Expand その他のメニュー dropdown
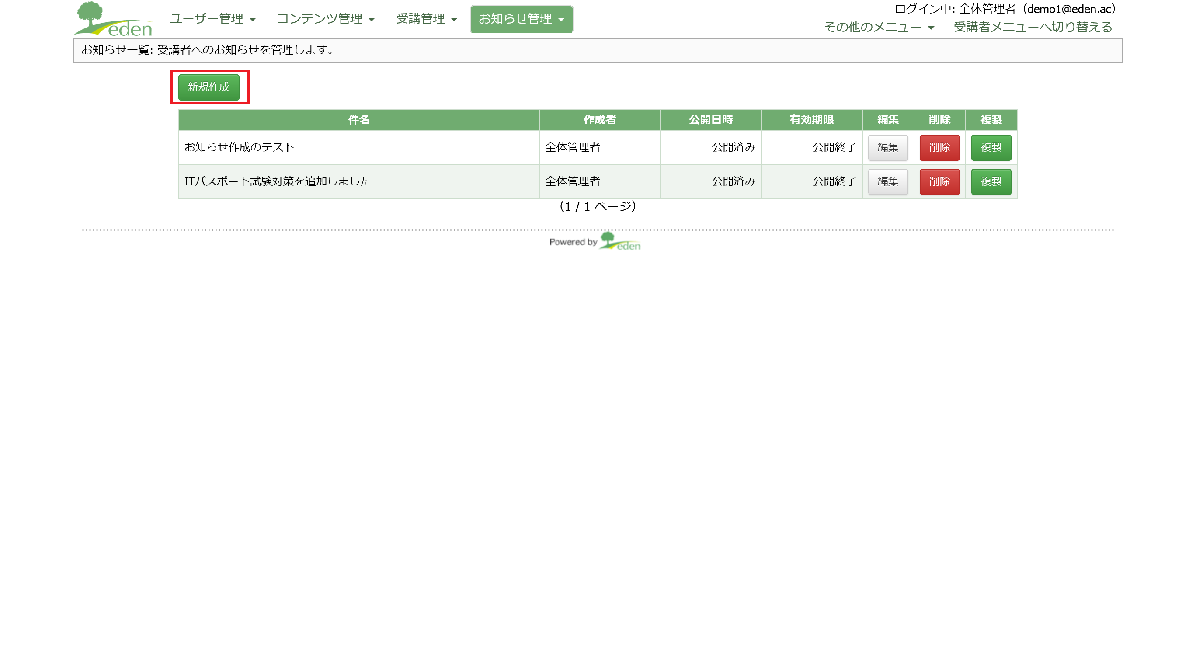 [x=879, y=28]
